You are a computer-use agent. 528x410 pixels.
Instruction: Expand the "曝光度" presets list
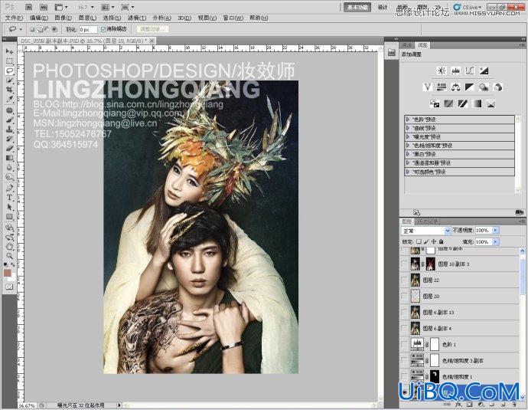[408, 137]
